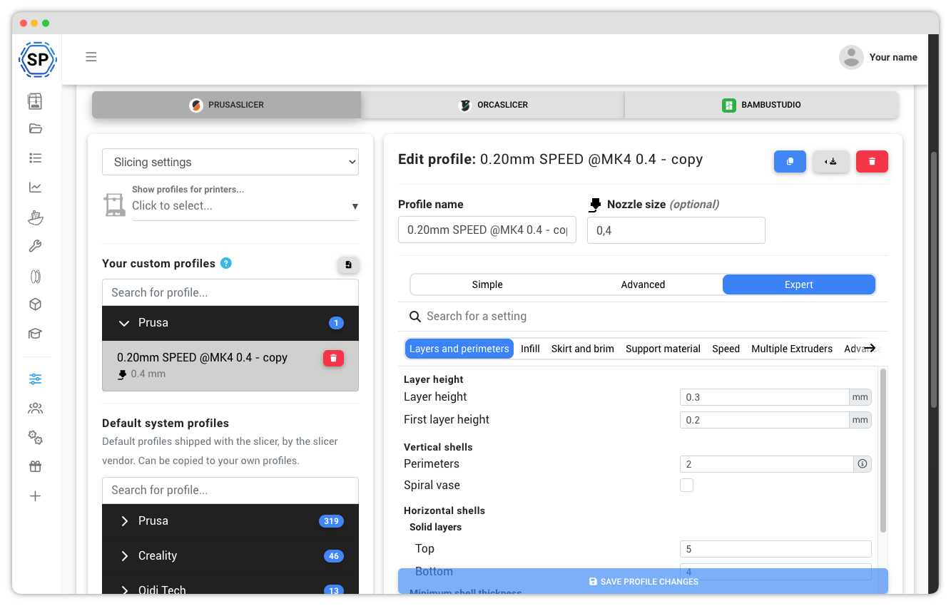Expand the Creality system profiles group
Screen dimensions: 951x606
(x=124, y=555)
